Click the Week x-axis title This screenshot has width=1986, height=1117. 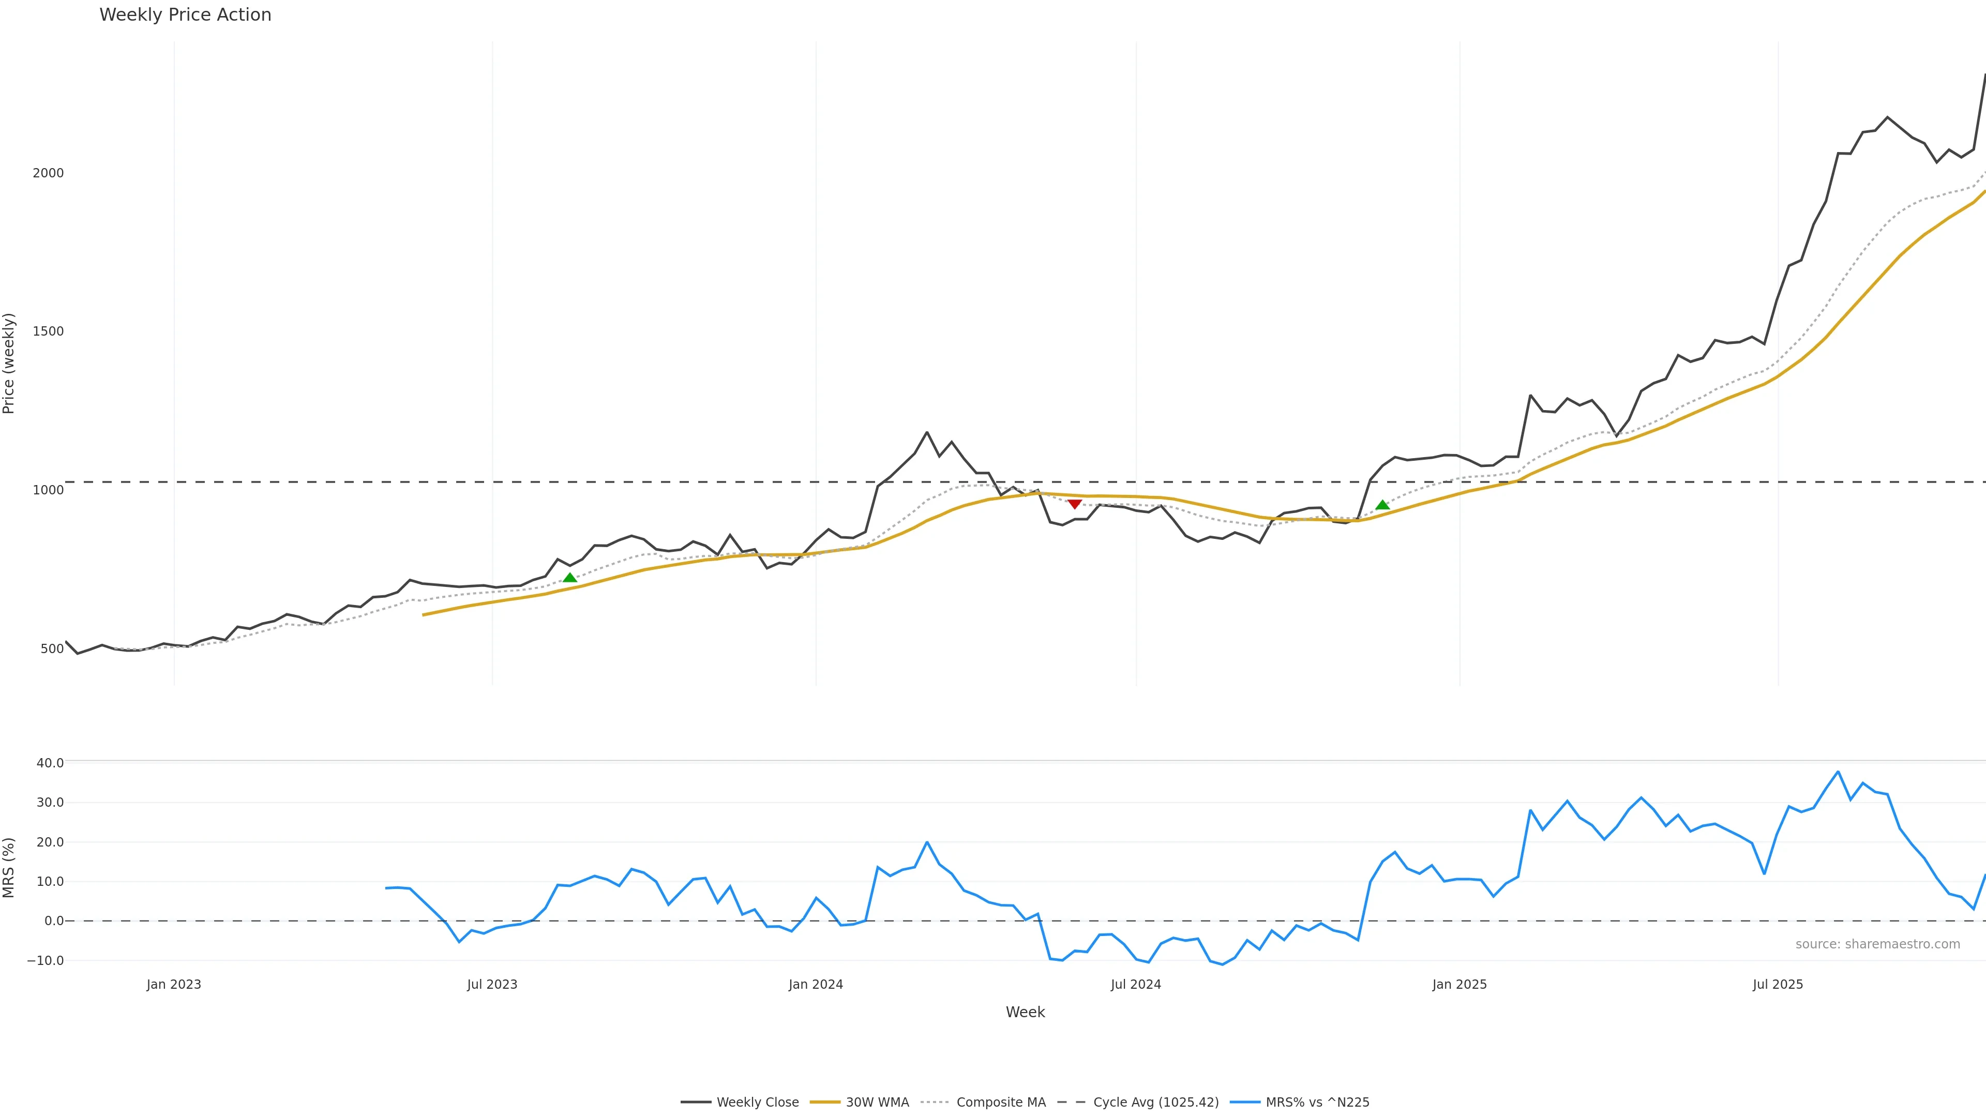[x=1025, y=1012]
